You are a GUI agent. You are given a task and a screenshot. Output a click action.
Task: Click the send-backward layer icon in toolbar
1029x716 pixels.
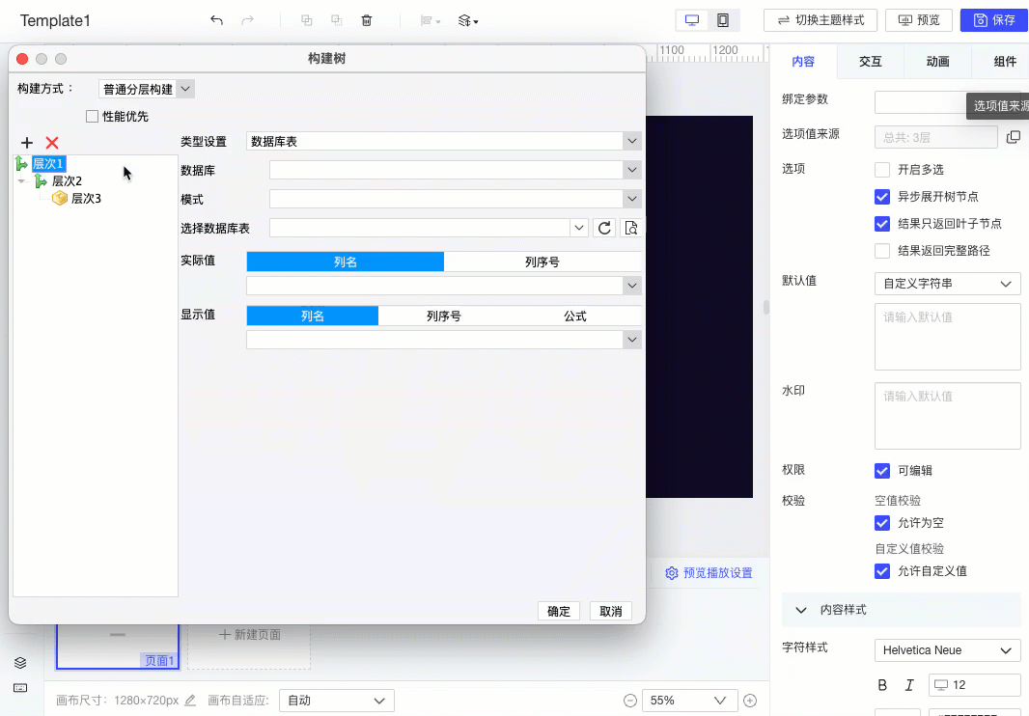[337, 20]
